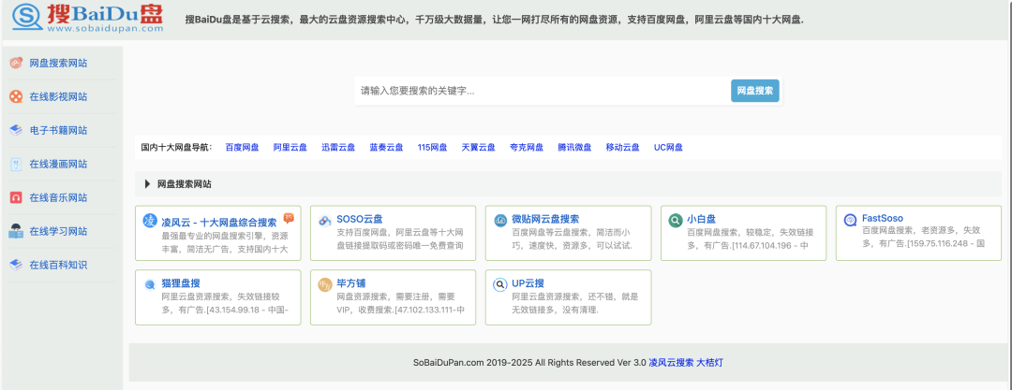
Task: Open the 阿里云盘 navigation link
Action: coord(290,147)
